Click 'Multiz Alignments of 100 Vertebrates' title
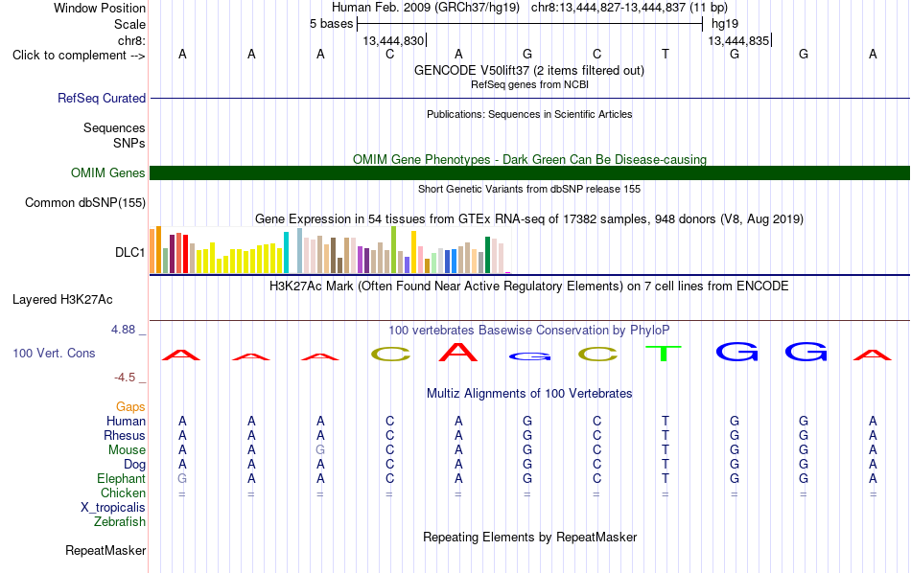Viewport: 911px width, 573px height. pyautogui.click(x=529, y=394)
